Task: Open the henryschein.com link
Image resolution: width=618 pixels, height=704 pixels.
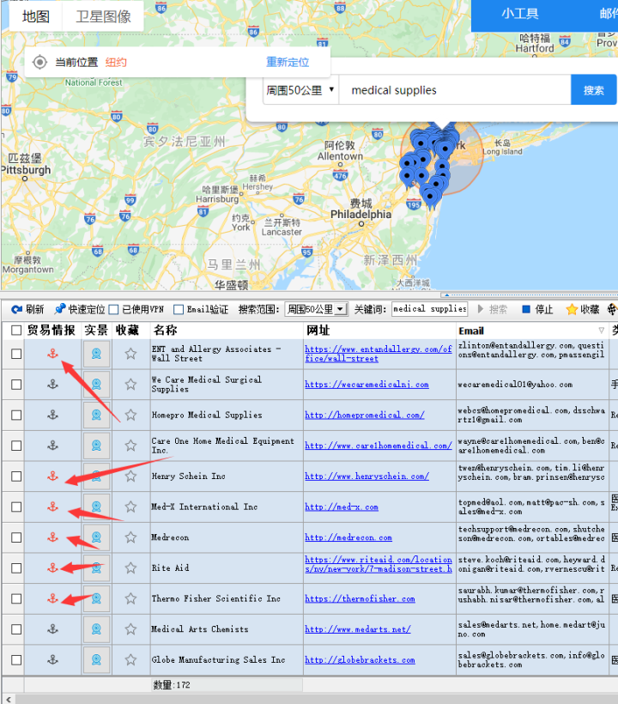Action: point(367,476)
